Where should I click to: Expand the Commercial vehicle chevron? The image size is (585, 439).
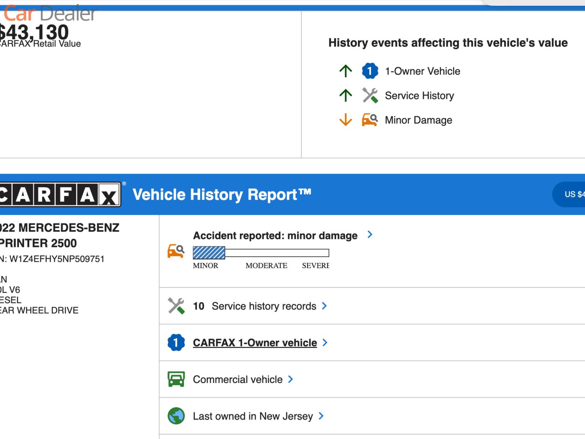tap(291, 379)
